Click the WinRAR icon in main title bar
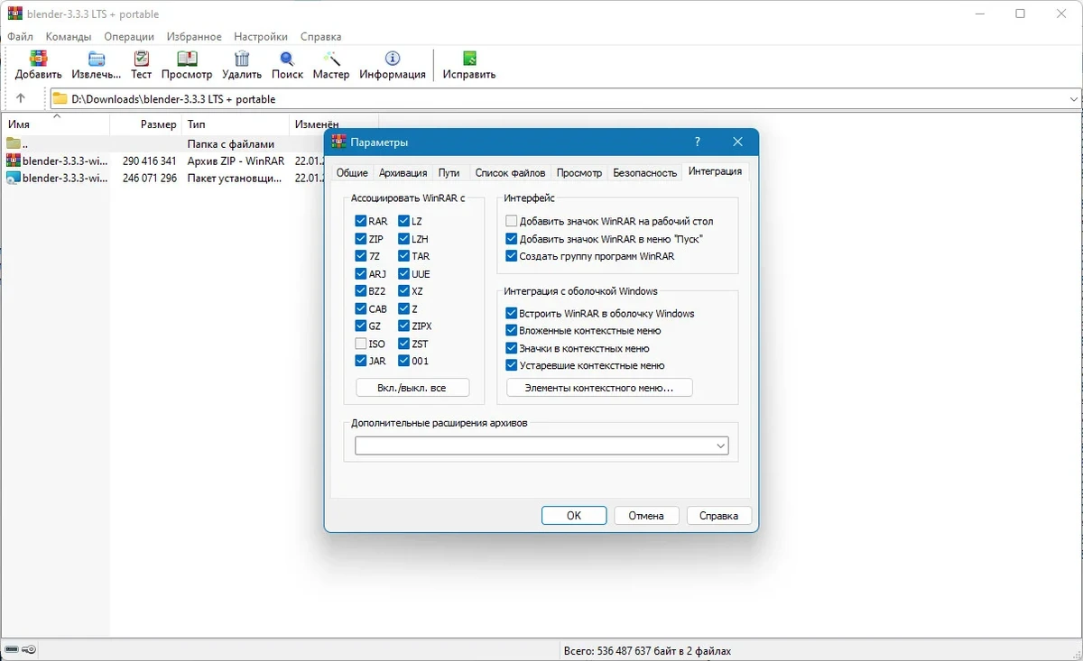Image resolution: width=1083 pixels, height=661 pixels. [x=14, y=14]
